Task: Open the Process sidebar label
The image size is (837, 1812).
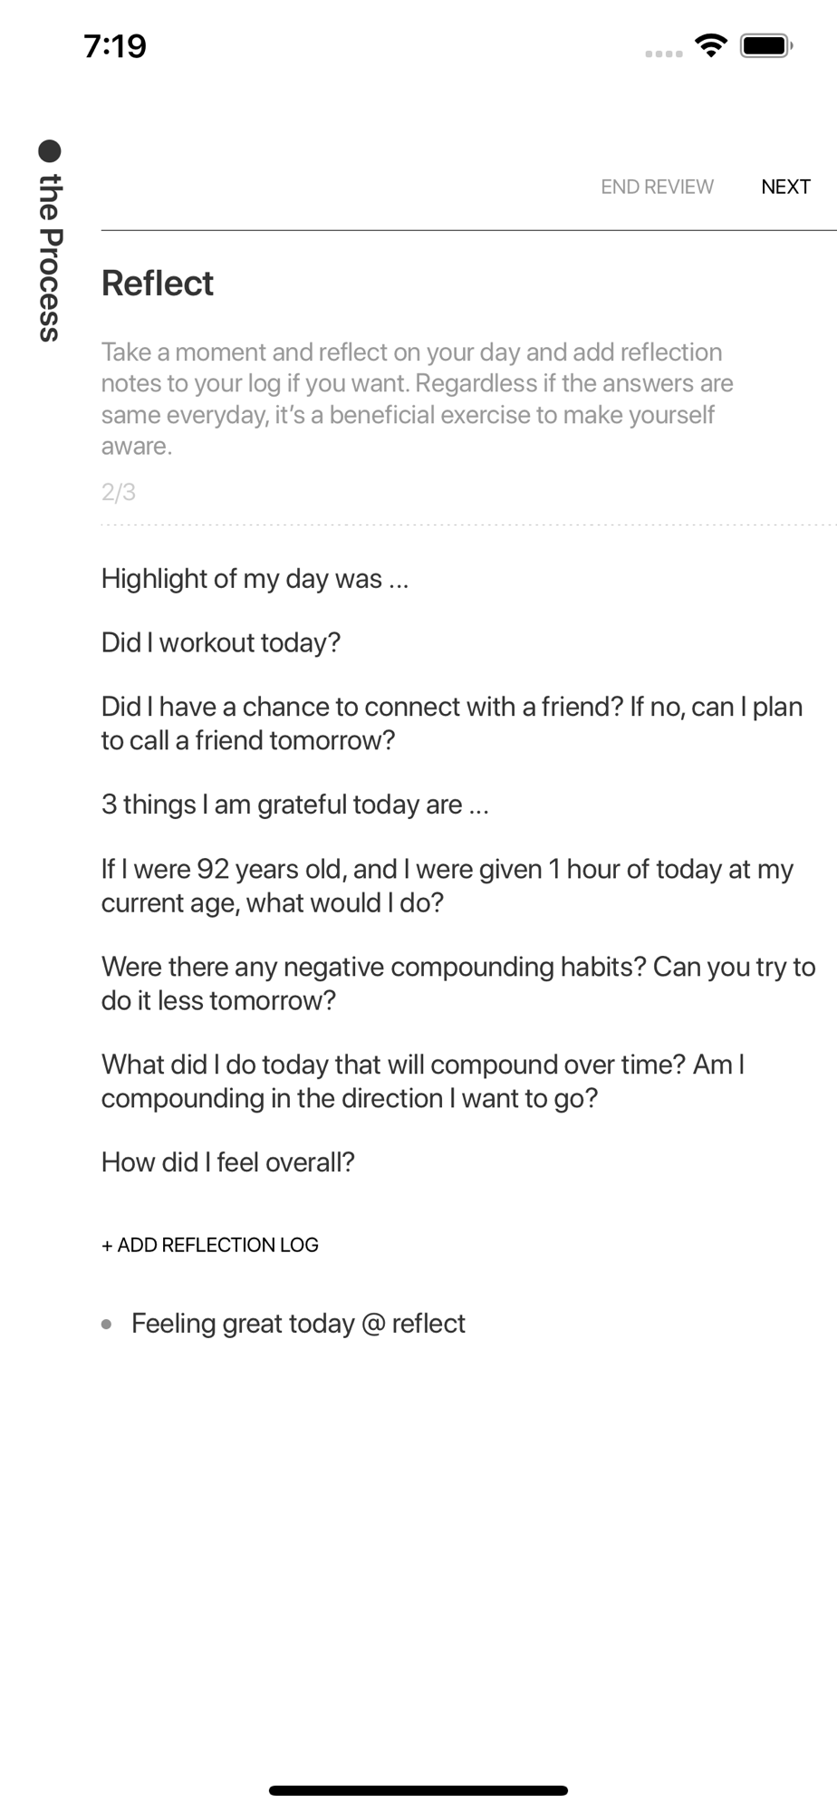Action: point(50,257)
